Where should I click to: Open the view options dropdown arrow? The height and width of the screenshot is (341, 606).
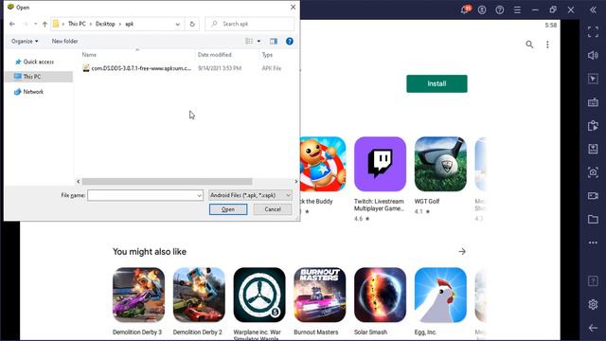coord(258,42)
